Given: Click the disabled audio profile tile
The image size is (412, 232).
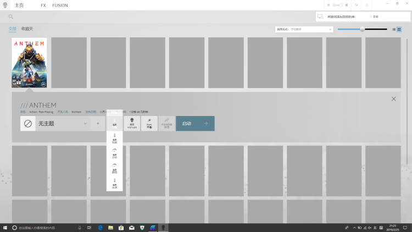Looking at the screenshot, I should pos(166,123).
